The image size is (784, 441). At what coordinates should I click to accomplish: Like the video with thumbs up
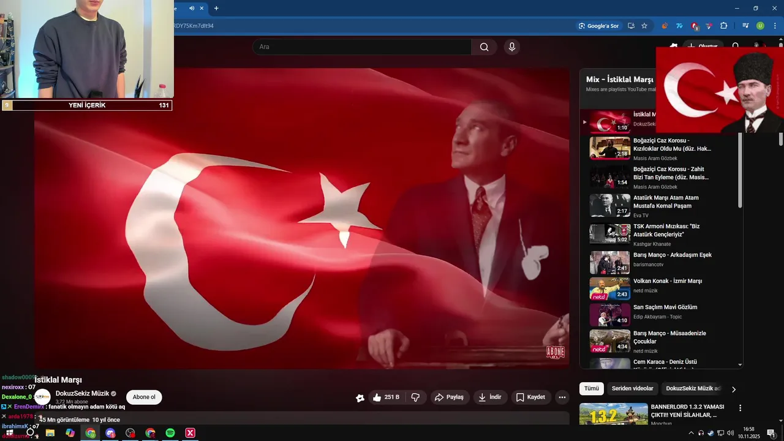click(385, 398)
